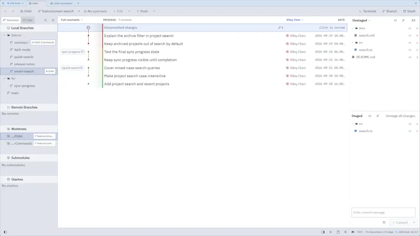Click the feature/smart-search branch selector
420x236 pixels.
coord(56,11)
